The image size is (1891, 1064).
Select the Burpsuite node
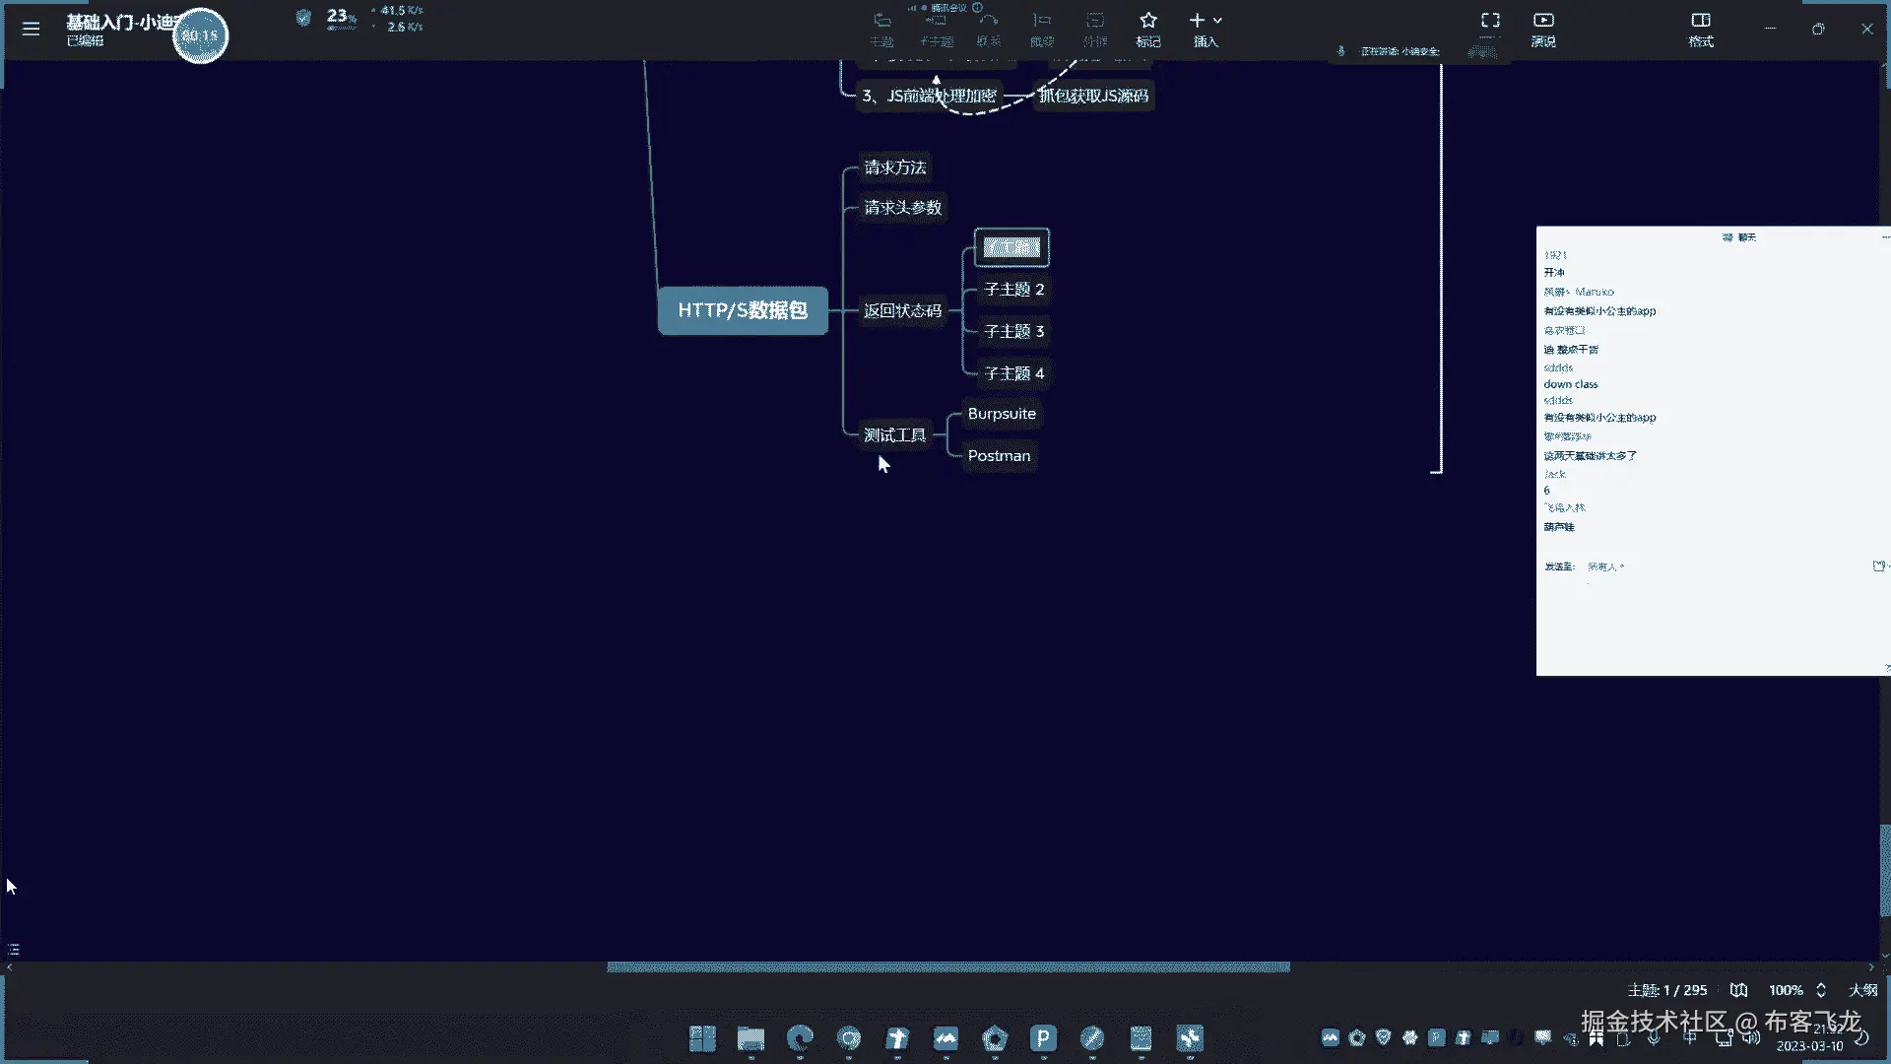click(1002, 414)
